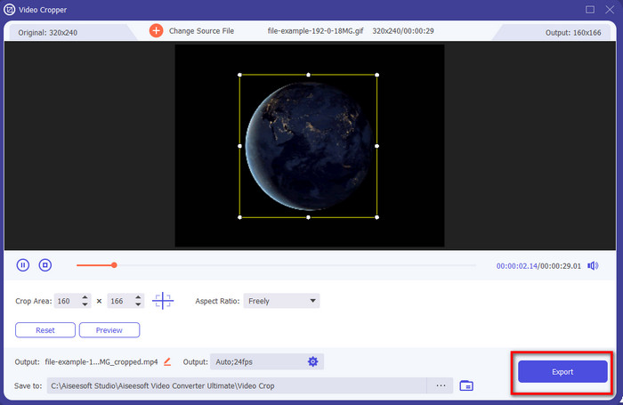Click the top-right crop handle

click(377, 75)
